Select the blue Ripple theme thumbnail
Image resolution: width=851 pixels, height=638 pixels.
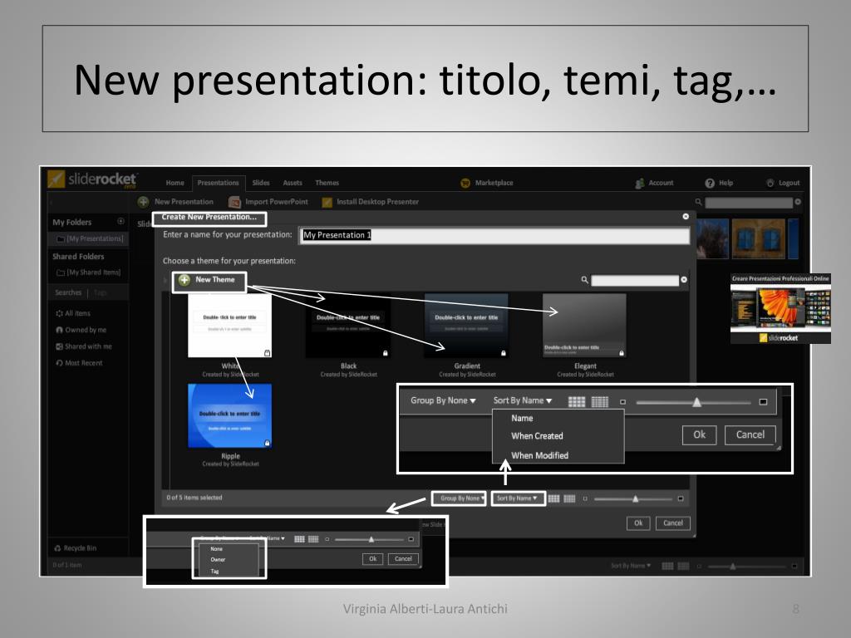229,415
